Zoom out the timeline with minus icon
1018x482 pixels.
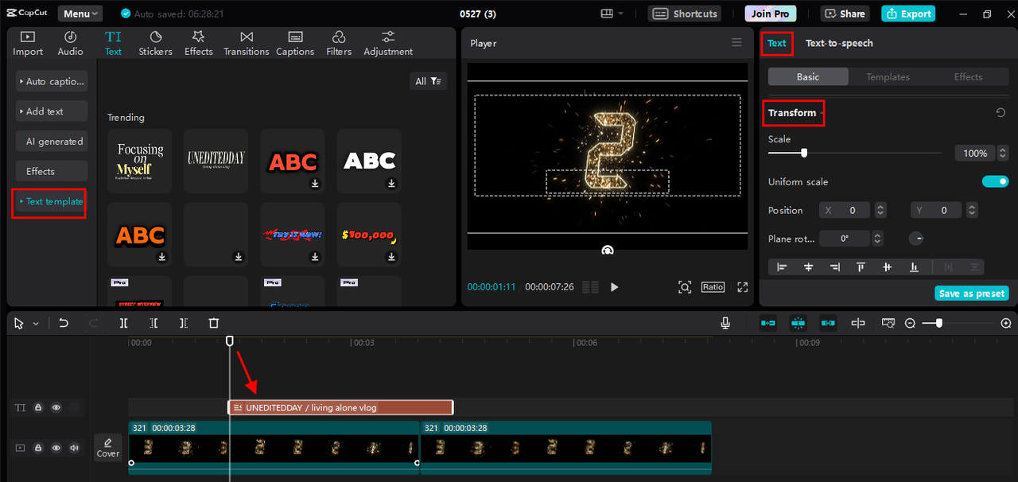pyautogui.click(x=910, y=323)
